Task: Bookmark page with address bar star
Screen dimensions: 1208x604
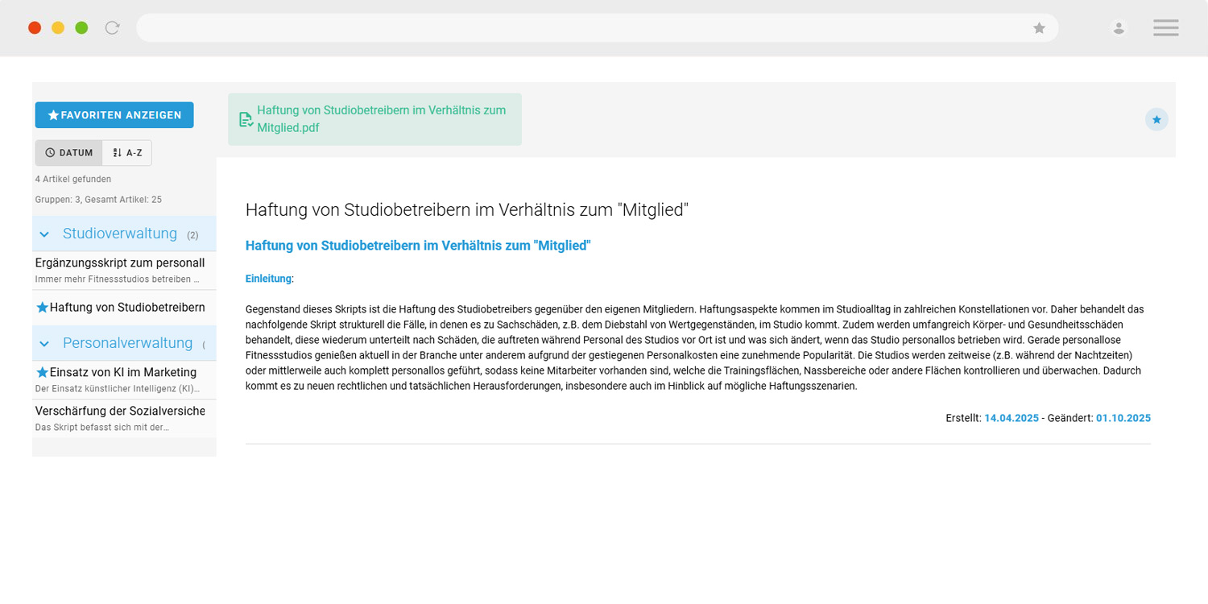Action: pyautogui.click(x=1040, y=28)
